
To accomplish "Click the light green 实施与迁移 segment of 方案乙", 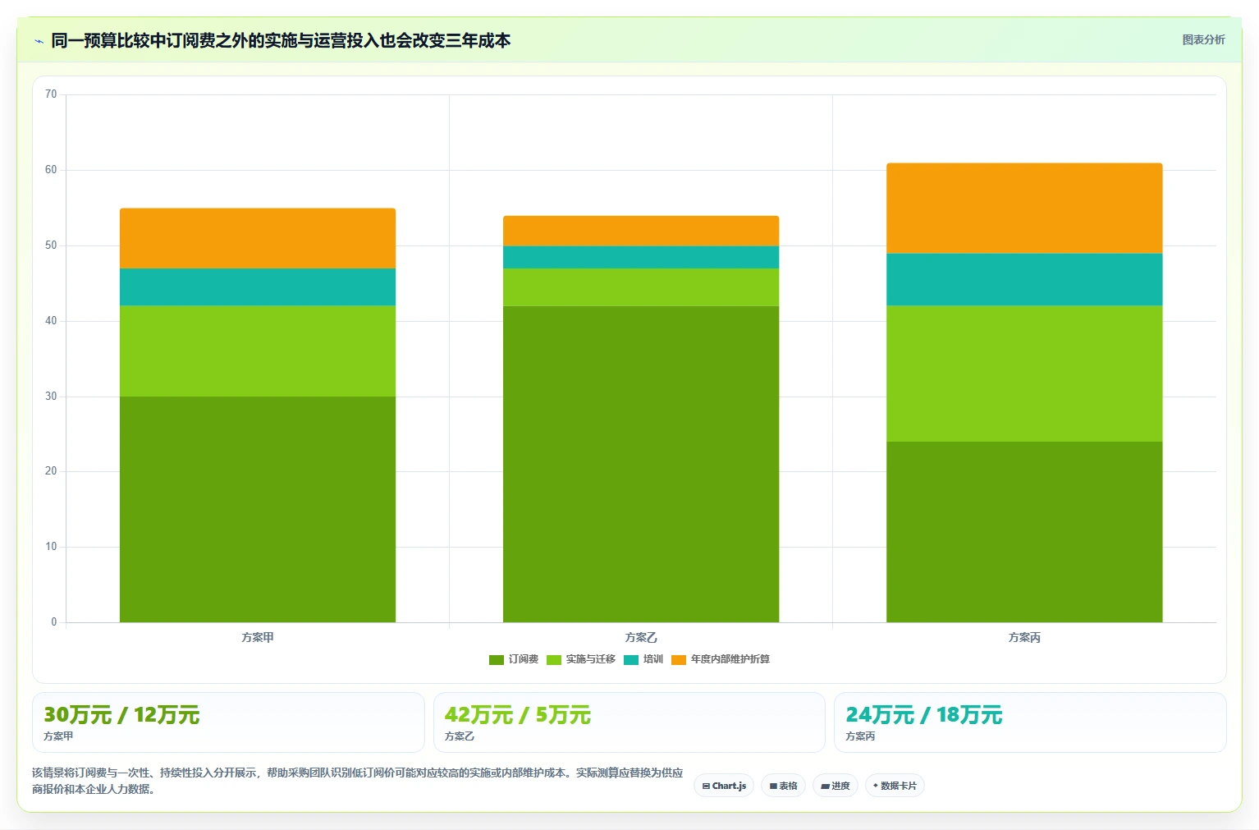I will click(641, 287).
